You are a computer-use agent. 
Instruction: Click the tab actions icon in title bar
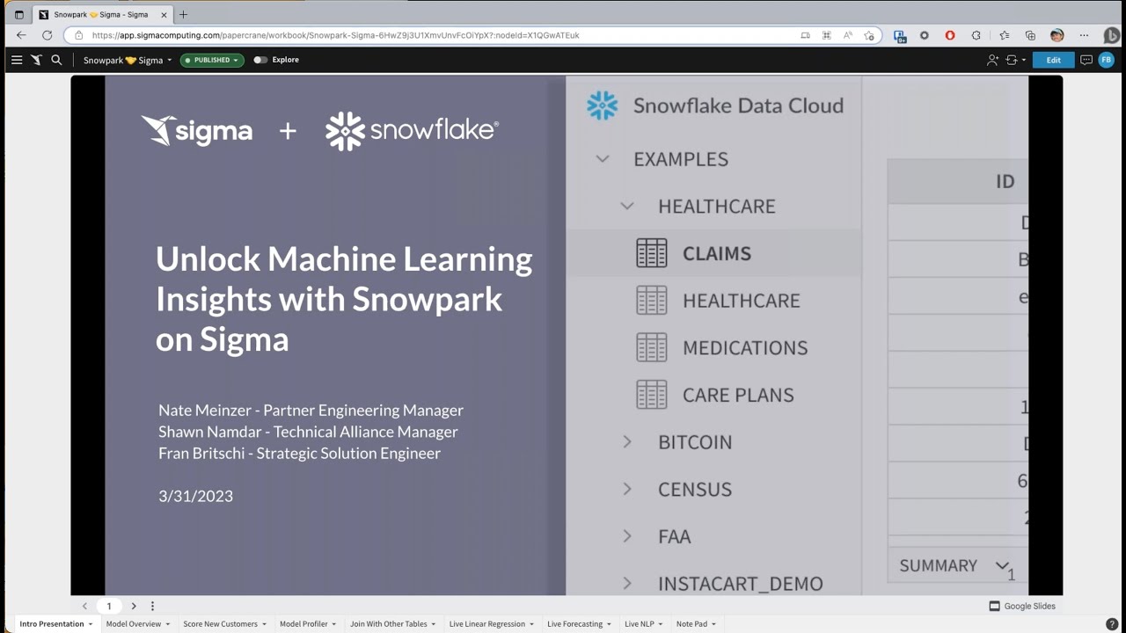18,15
